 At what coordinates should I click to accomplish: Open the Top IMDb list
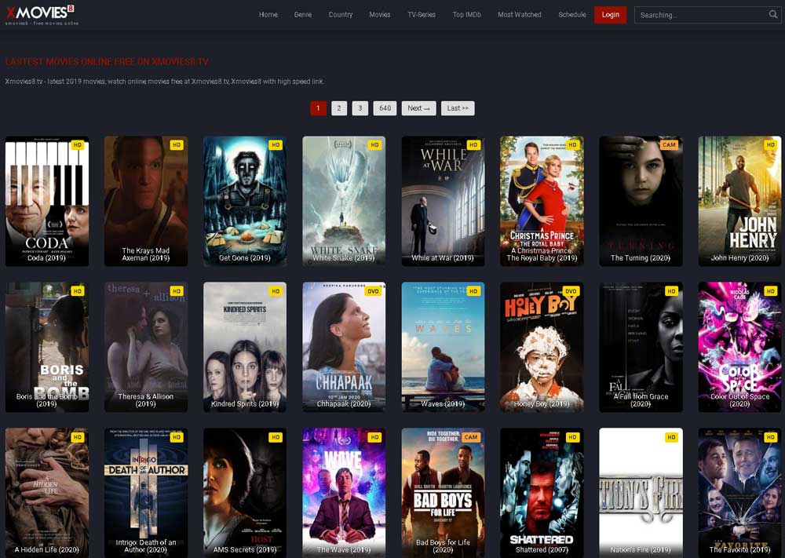click(x=467, y=14)
